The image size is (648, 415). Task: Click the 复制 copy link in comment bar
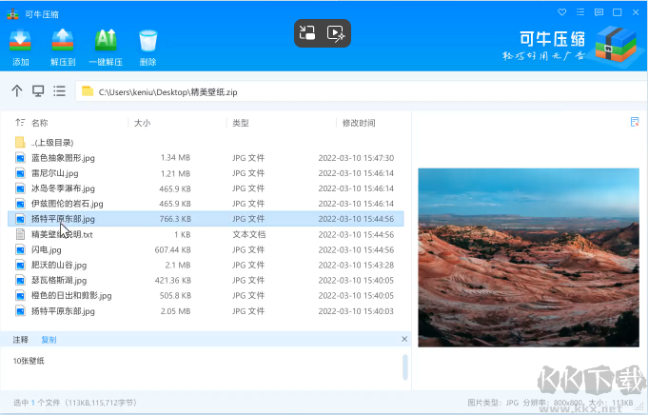(49, 340)
